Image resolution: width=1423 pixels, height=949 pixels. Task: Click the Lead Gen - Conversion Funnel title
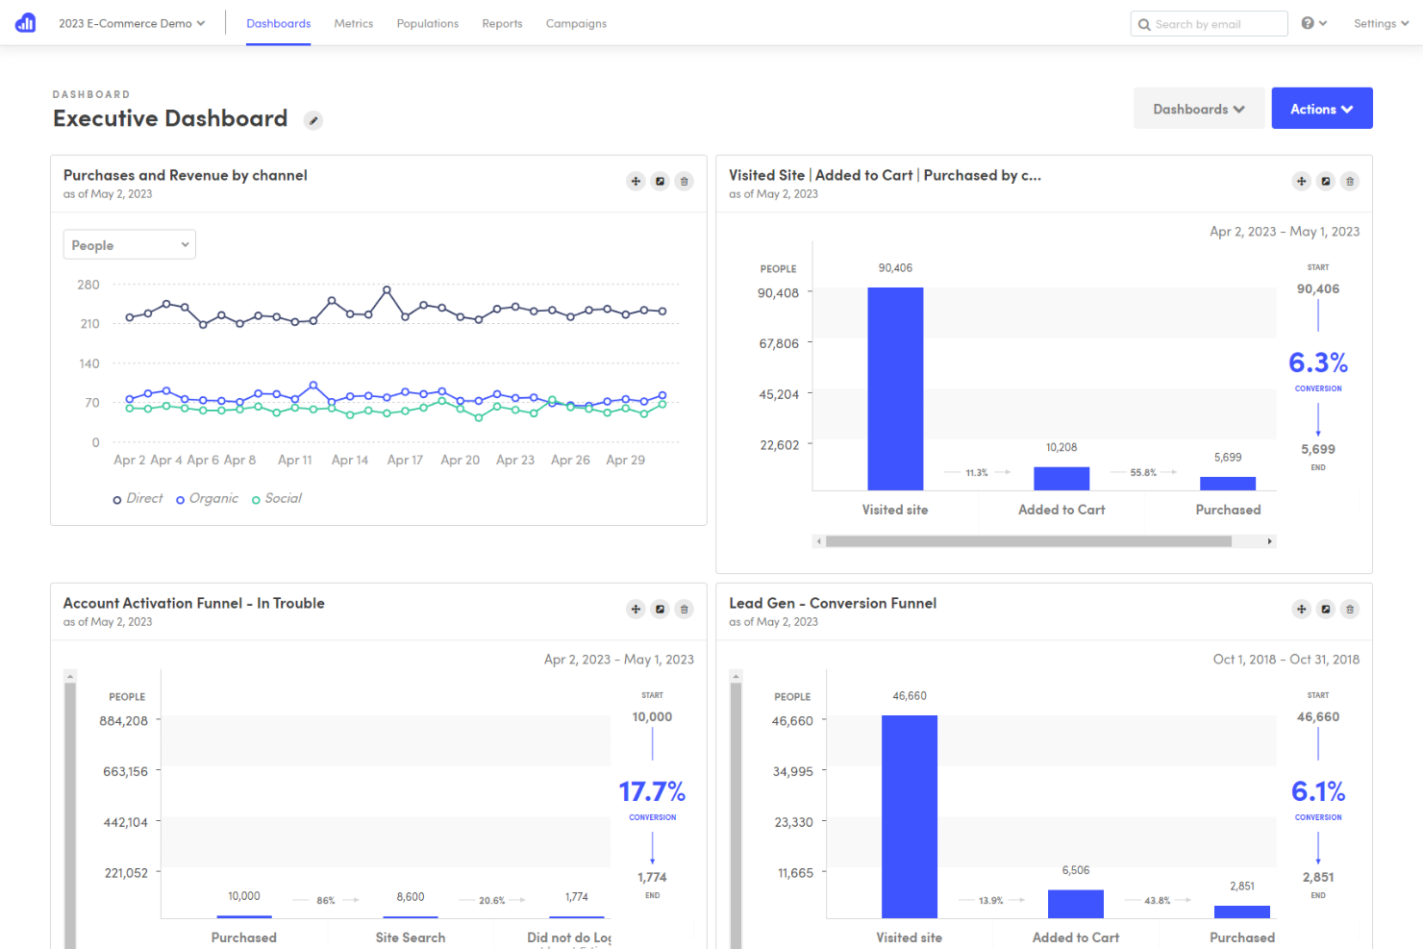point(833,603)
